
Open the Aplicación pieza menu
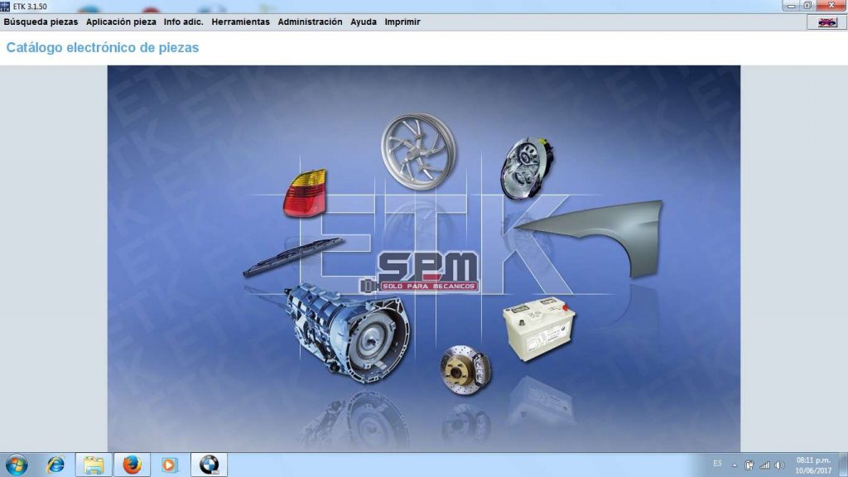coord(121,22)
